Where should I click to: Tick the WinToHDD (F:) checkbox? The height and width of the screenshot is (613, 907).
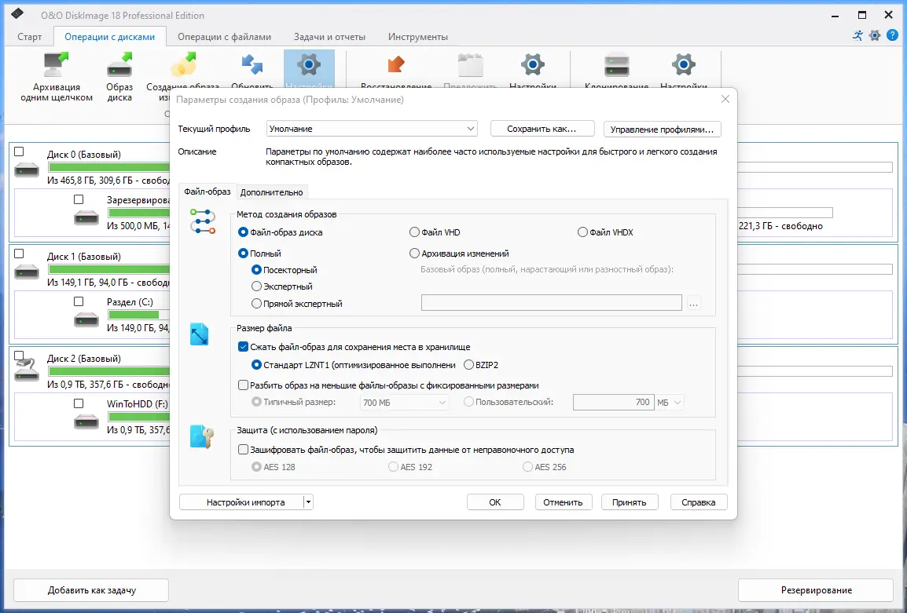tap(79, 403)
